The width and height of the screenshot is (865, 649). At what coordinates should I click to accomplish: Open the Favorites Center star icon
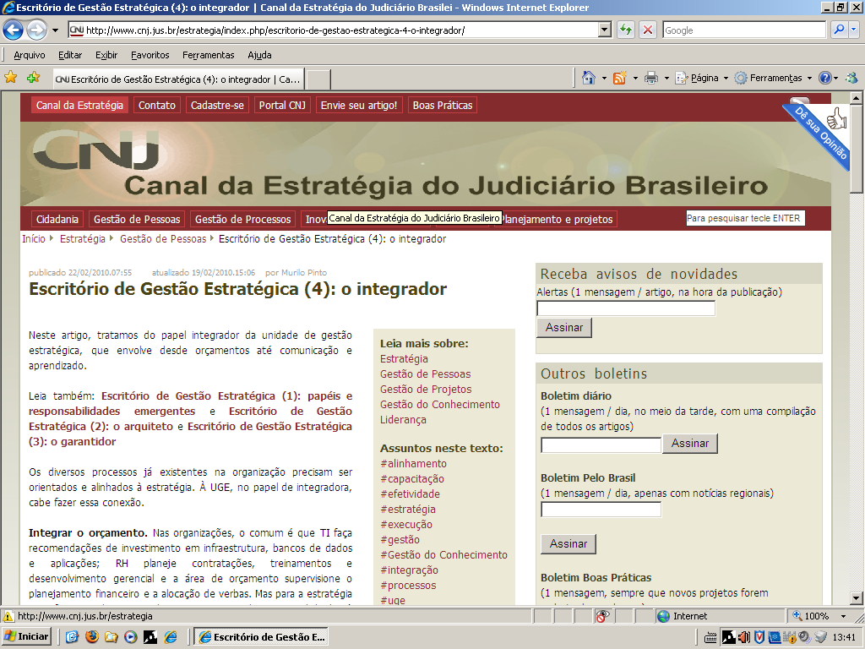coord(11,78)
